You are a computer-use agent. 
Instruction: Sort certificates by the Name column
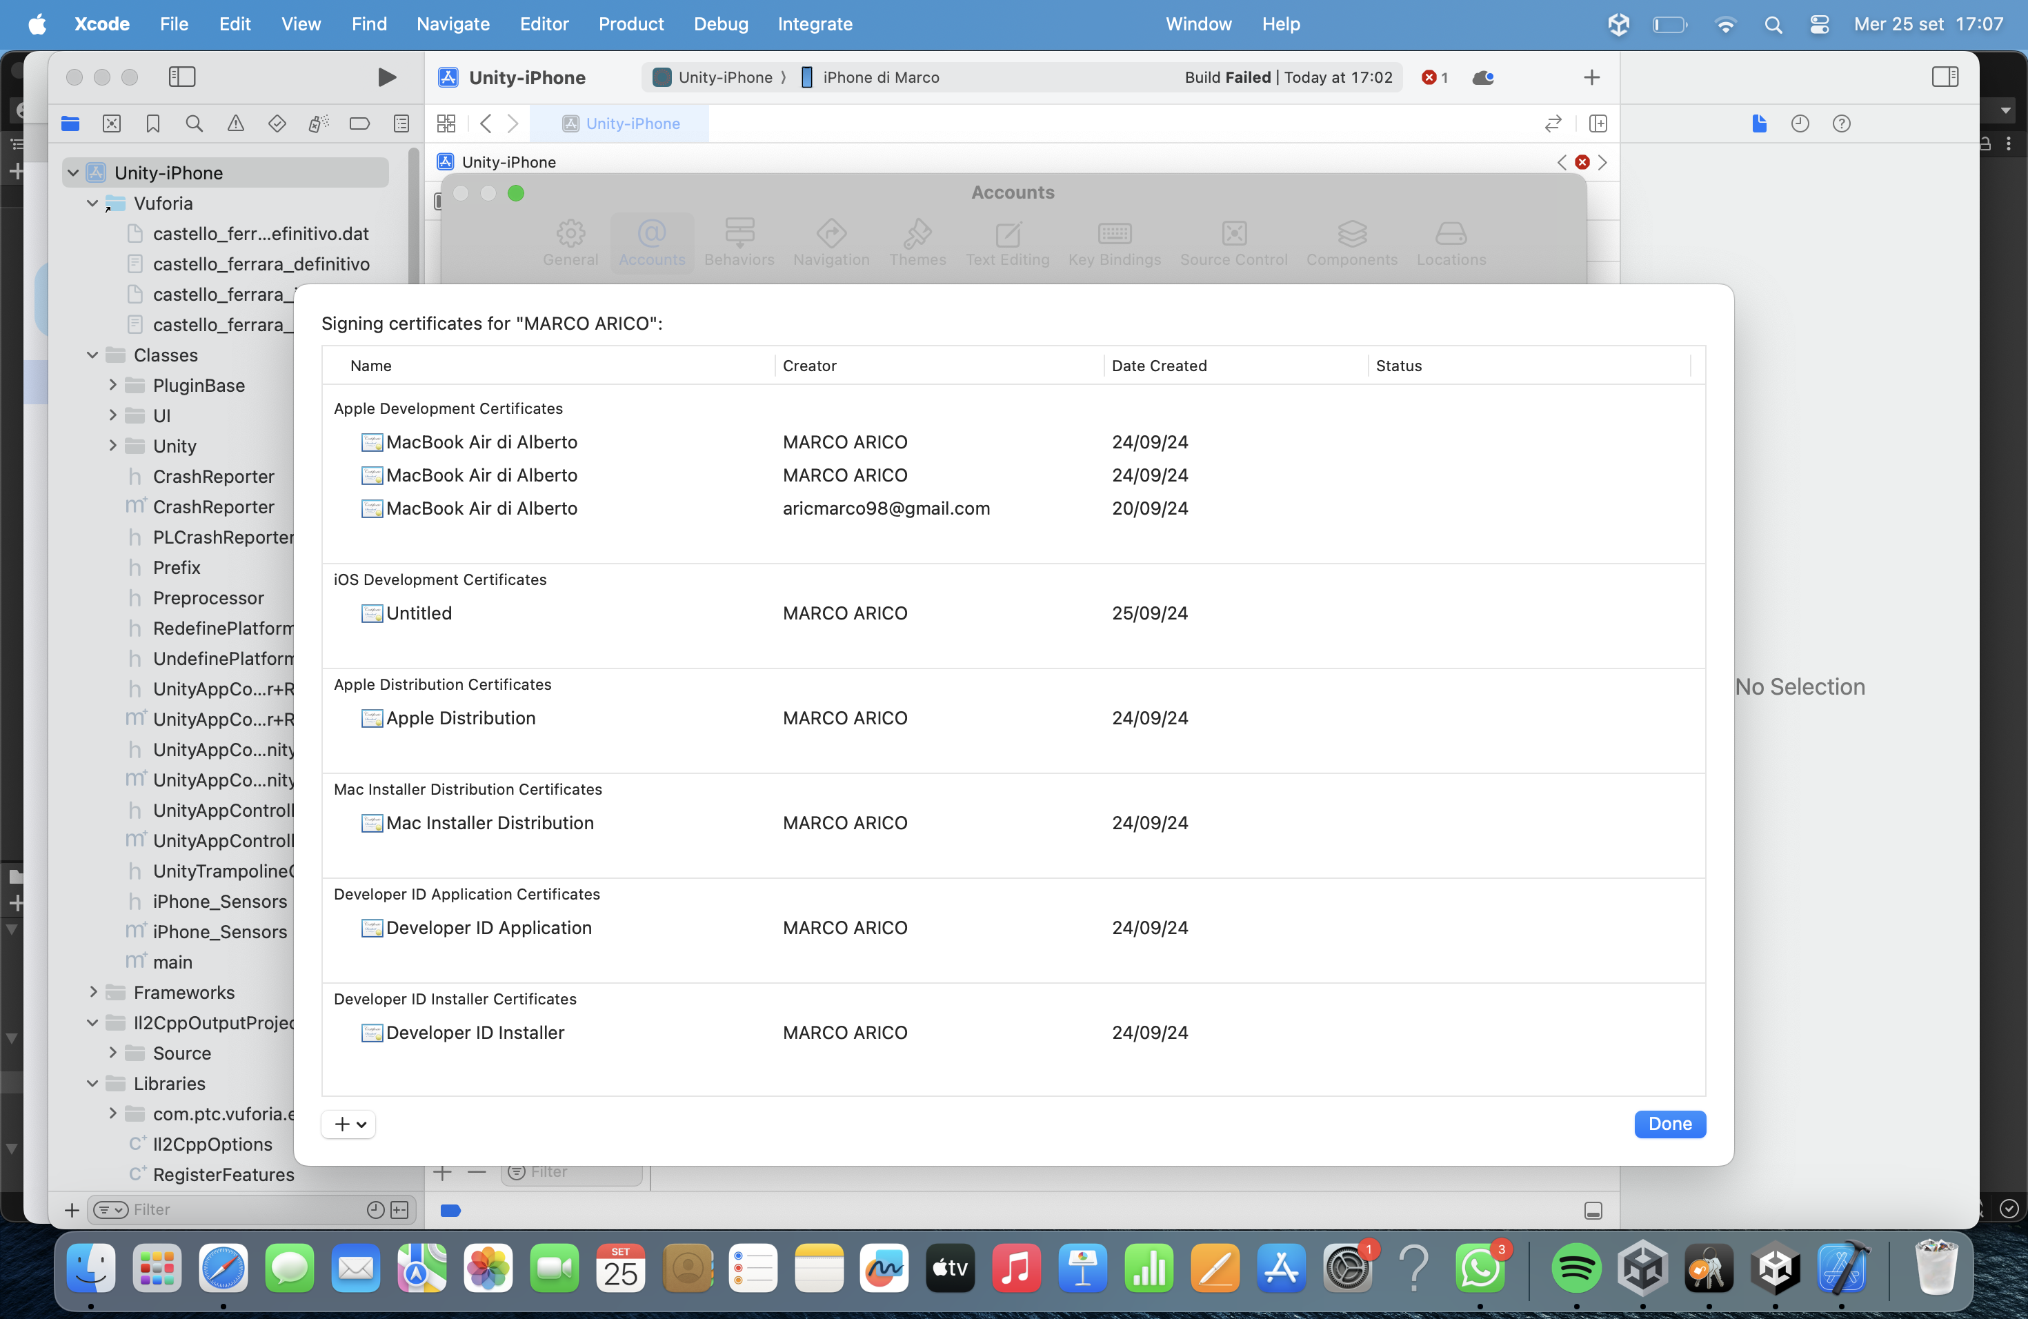pyautogui.click(x=549, y=366)
